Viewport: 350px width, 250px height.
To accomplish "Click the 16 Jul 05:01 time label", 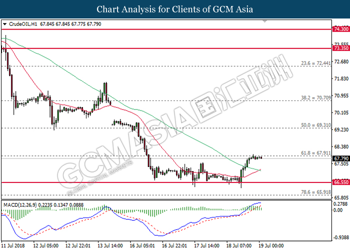I will [142, 246].
